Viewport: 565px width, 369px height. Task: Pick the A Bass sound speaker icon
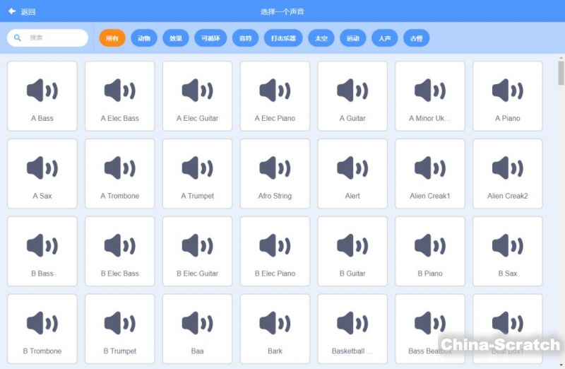[42, 90]
